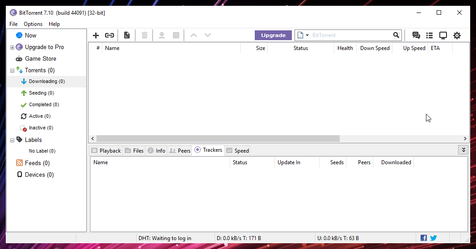Open Devices (0) in sidebar
Viewport: 476px width, 249px height.
[39, 175]
